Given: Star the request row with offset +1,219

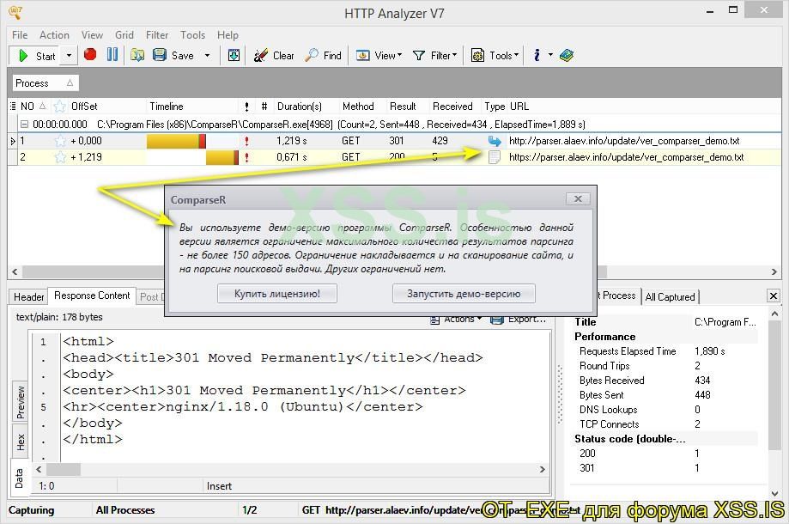Looking at the screenshot, I should pos(60,157).
